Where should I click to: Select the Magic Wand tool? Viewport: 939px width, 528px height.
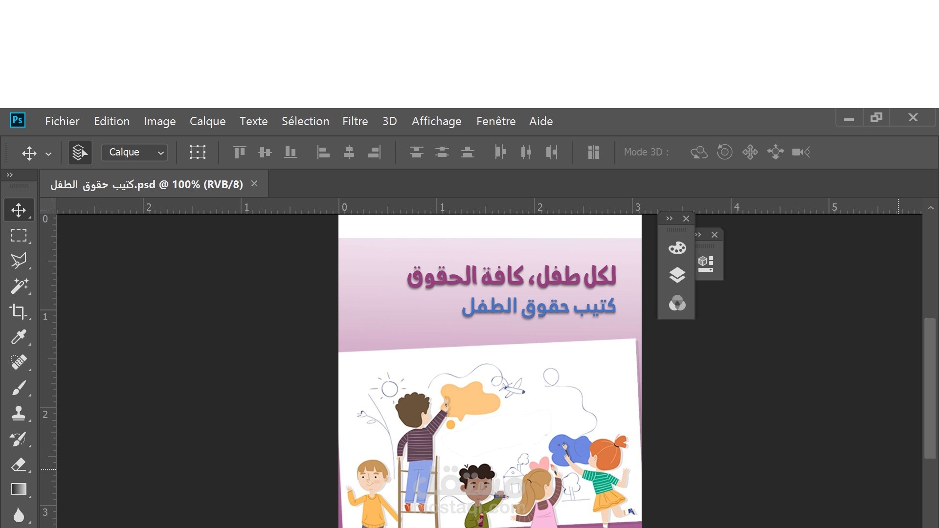point(19,286)
